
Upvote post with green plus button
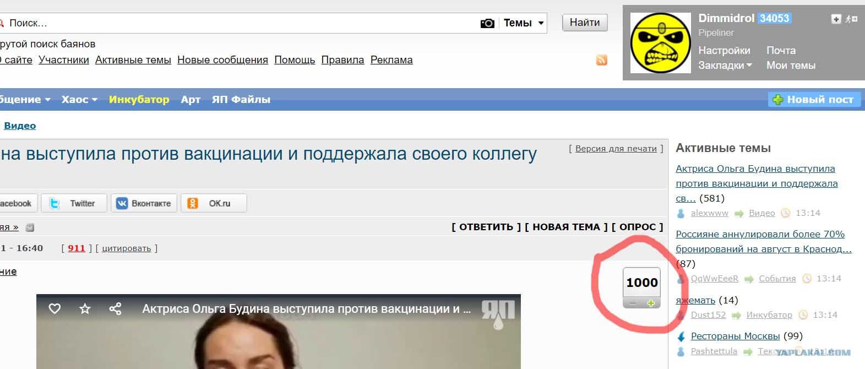click(651, 303)
